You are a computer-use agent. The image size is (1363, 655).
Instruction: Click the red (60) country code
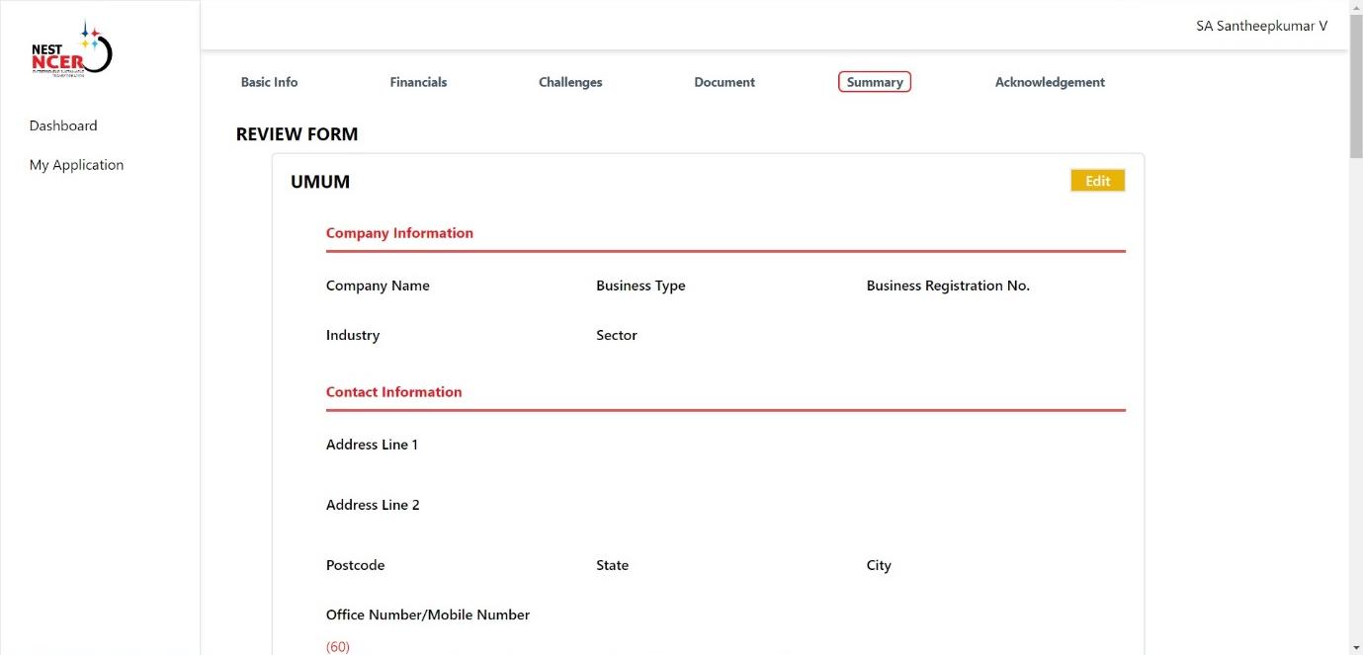pos(338,647)
